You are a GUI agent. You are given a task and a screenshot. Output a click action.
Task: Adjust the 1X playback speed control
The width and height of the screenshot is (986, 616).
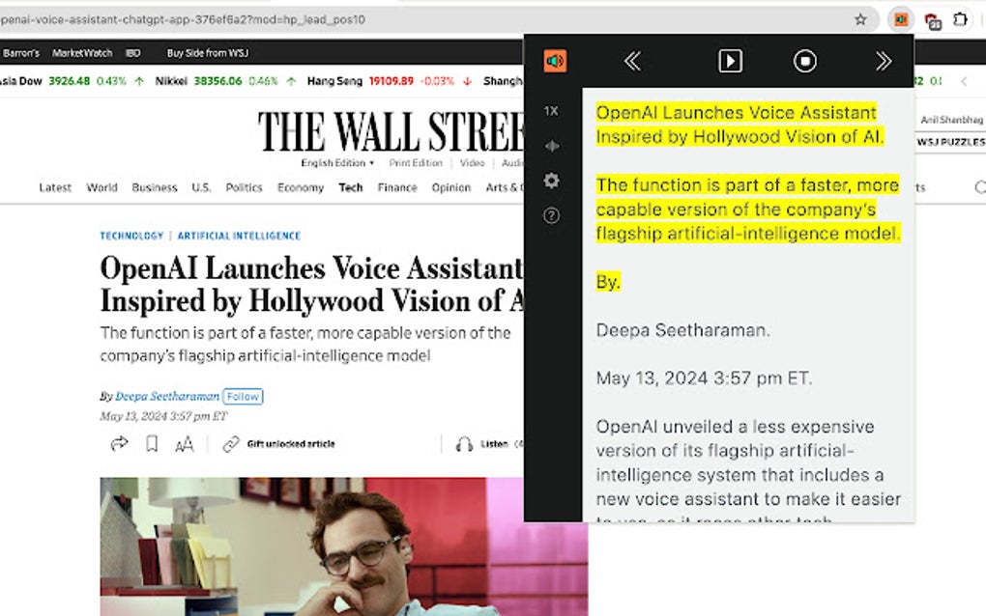tap(551, 110)
